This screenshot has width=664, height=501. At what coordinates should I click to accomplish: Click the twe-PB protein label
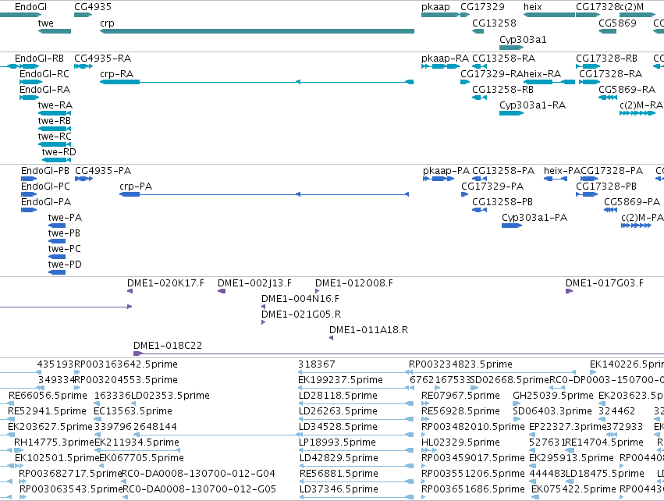click(x=64, y=234)
